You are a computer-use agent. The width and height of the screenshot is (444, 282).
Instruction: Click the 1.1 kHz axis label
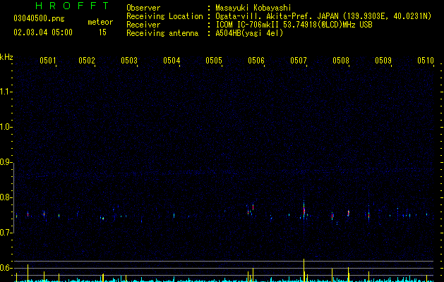tap(6, 92)
